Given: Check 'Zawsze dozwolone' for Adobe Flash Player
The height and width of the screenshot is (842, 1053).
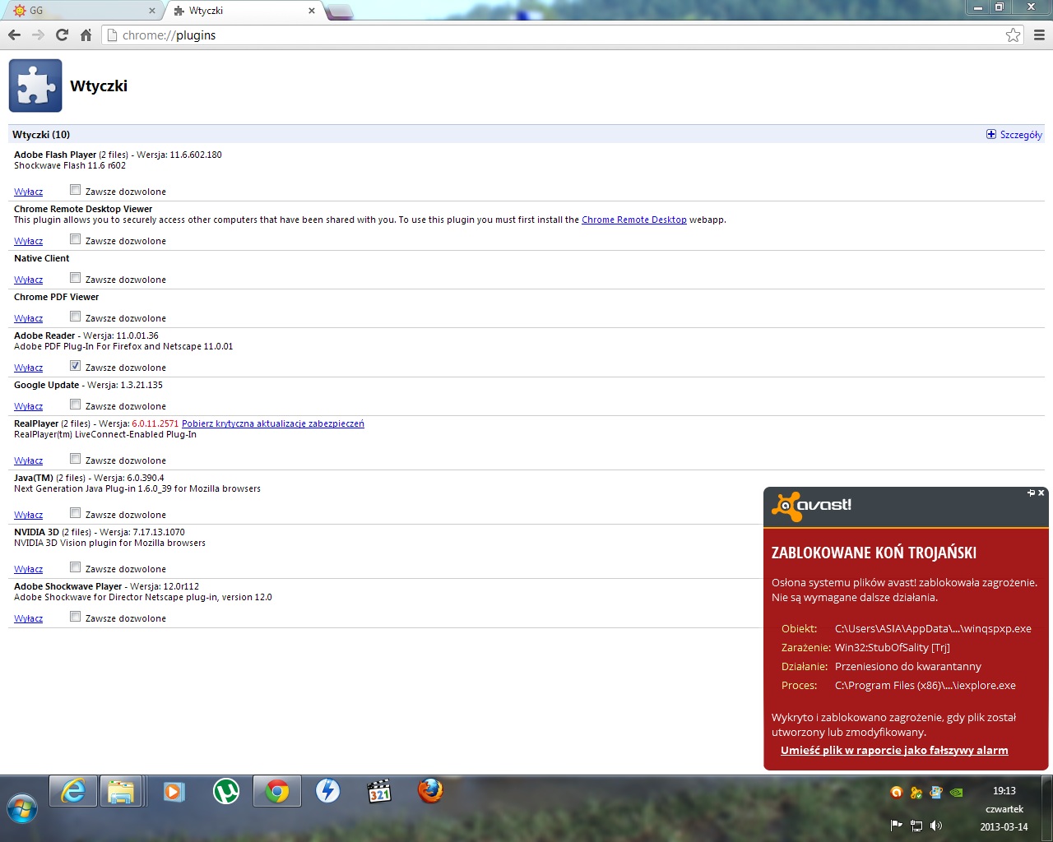Looking at the screenshot, I should click(75, 190).
